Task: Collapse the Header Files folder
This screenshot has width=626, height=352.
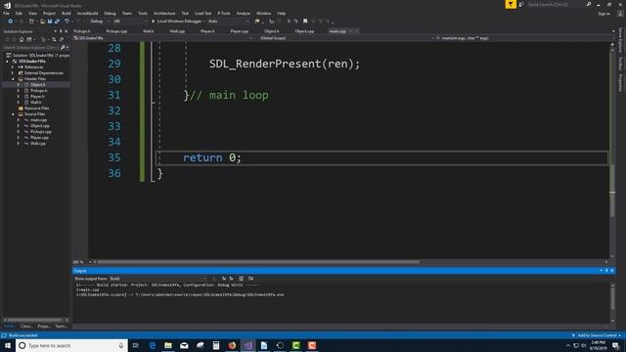Action: point(13,79)
